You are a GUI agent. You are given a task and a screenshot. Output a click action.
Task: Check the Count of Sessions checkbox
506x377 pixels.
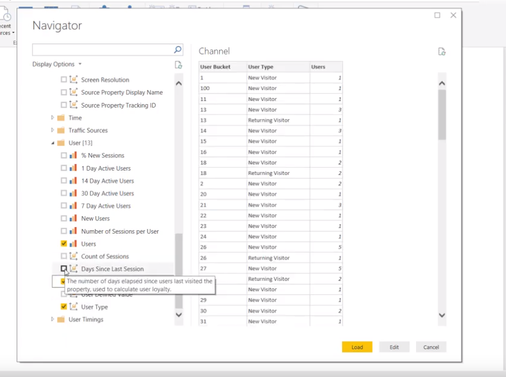point(64,256)
